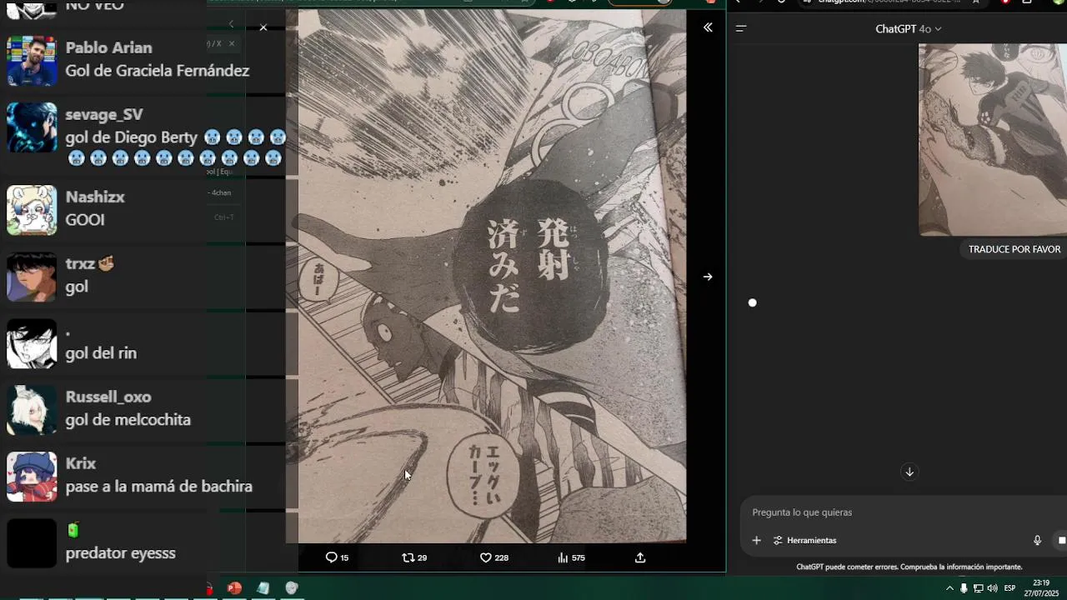The height and width of the screenshot is (600, 1067).
Task: Click Pablo Arian's chat avatar
Action: point(32,61)
